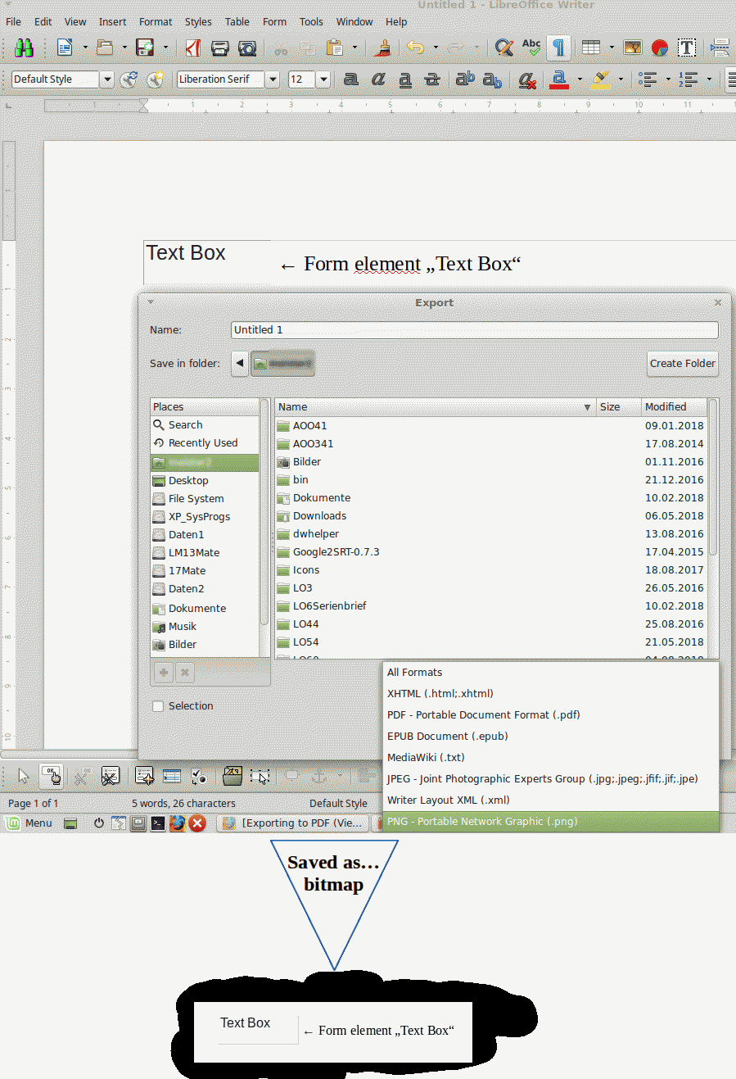Click the Clear Direct Formatting icon
The height and width of the screenshot is (1079, 736).
click(527, 79)
